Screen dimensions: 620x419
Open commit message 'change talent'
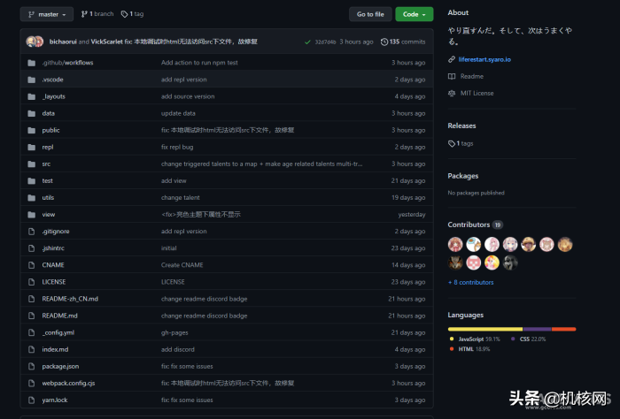coord(181,198)
